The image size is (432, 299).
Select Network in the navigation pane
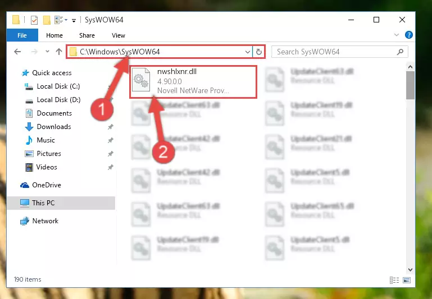pyautogui.click(x=45, y=221)
